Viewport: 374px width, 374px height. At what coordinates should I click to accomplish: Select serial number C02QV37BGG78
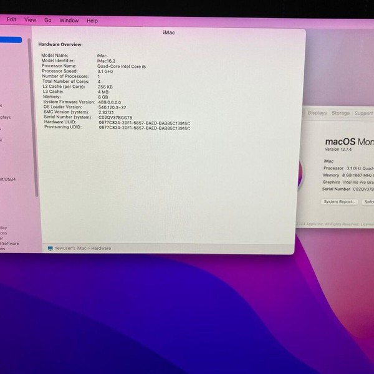(x=115, y=118)
